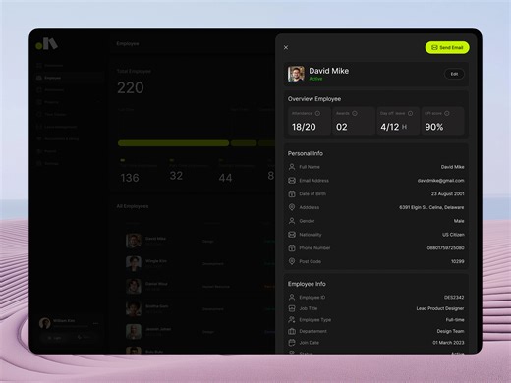Open the more options dots beside William Kim
This screenshot has height=383, width=511.
tap(95, 323)
